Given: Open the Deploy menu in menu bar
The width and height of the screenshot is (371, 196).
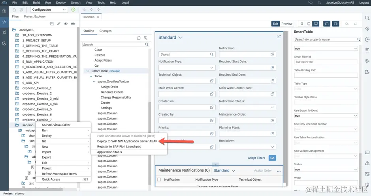Looking at the screenshot, I should pos(61,3).
